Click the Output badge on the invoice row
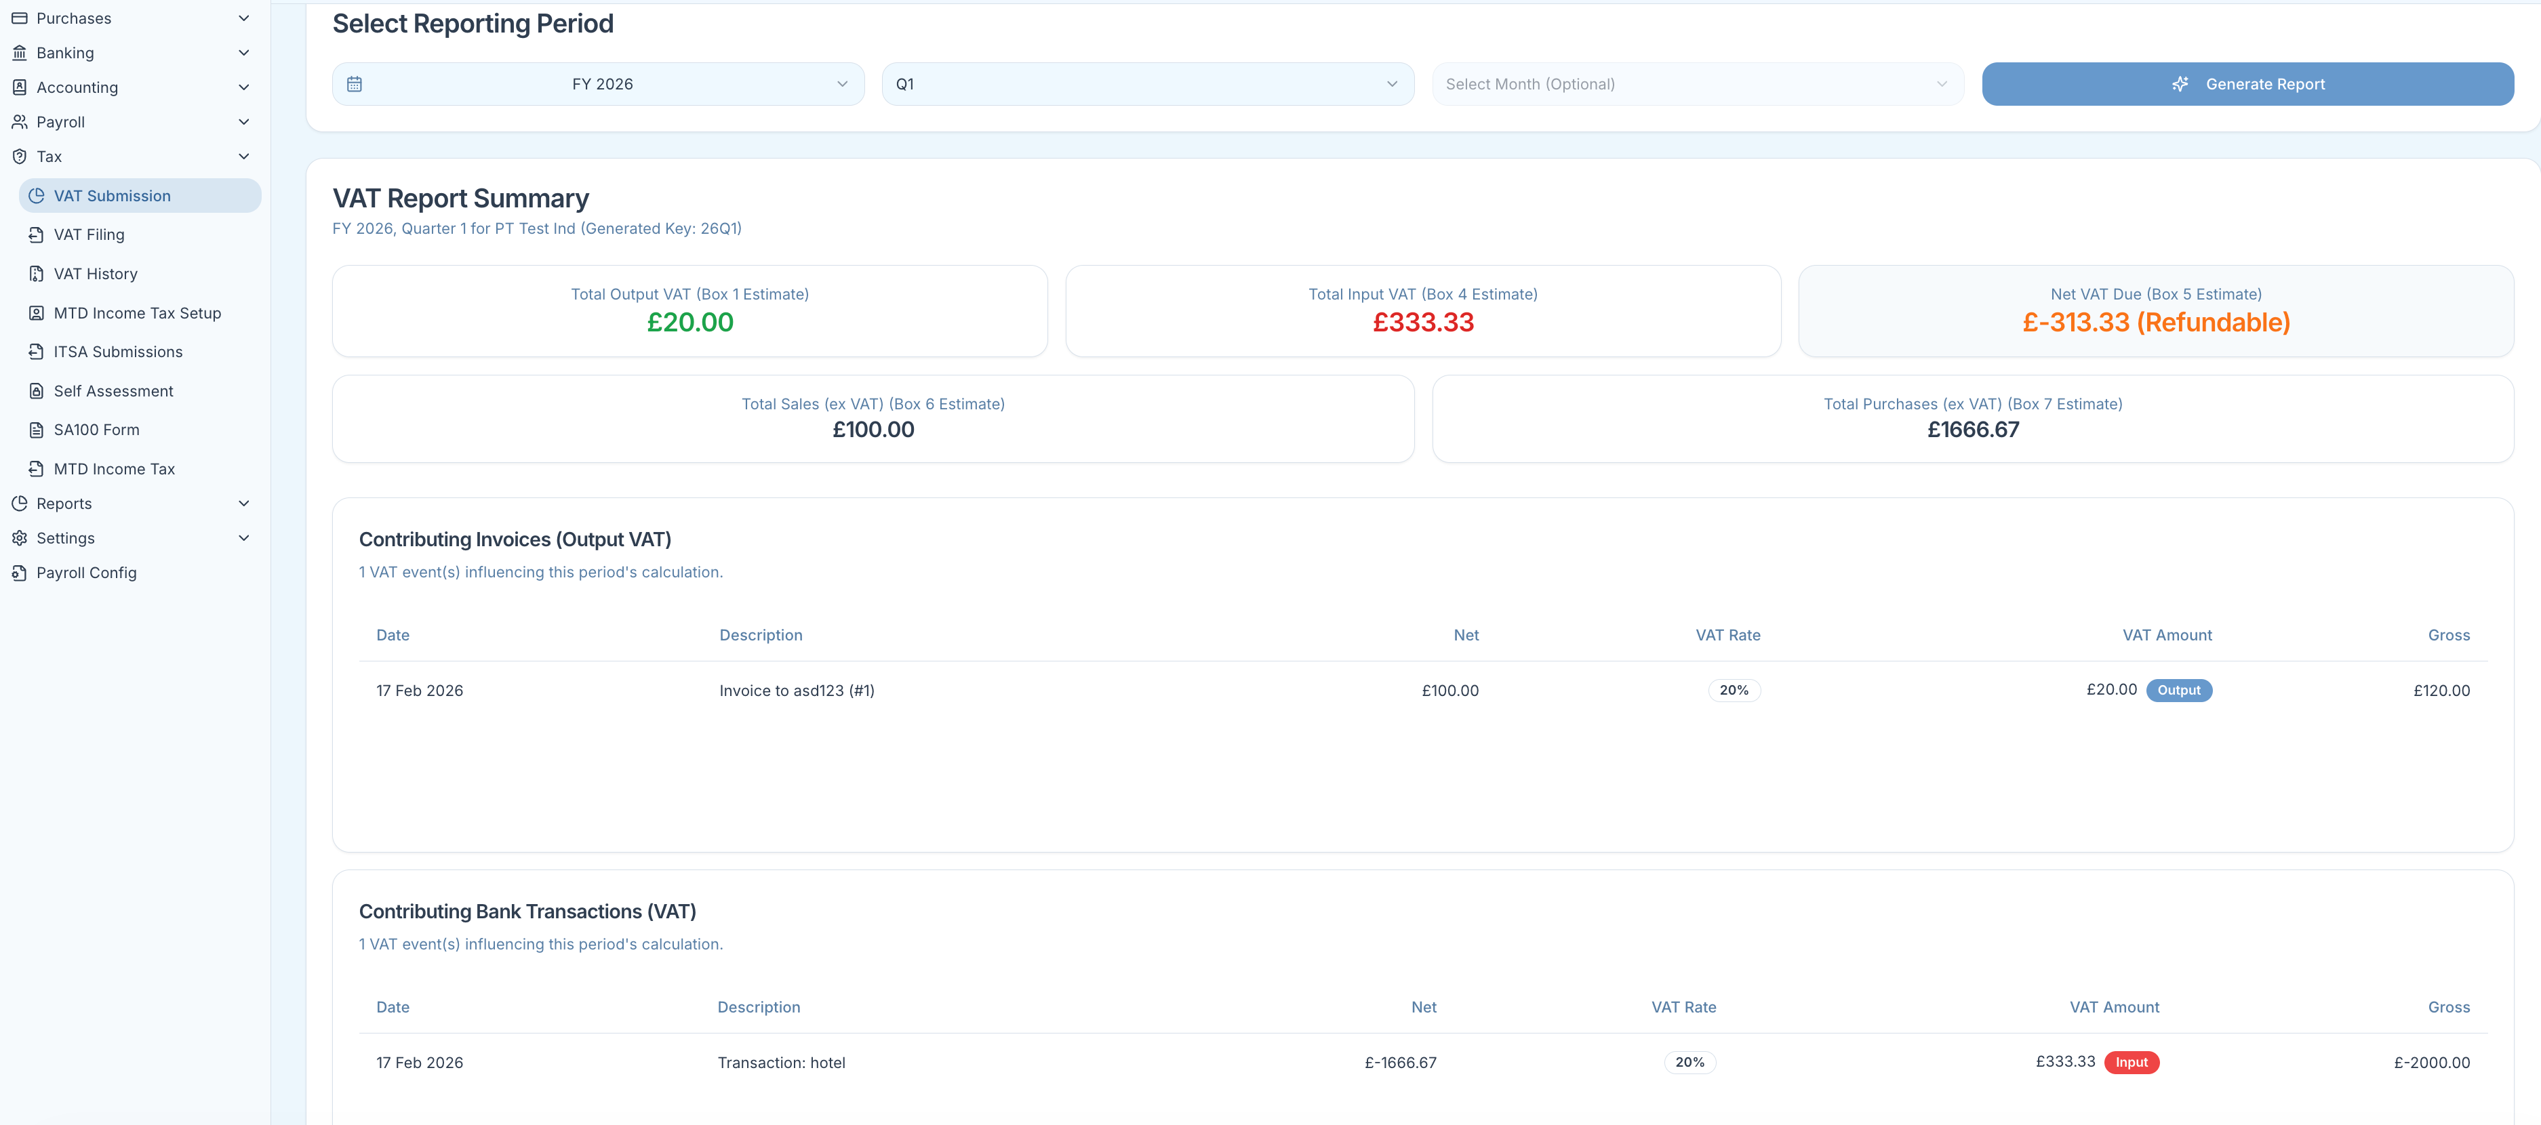2541x1125 pixels. 2179,690
